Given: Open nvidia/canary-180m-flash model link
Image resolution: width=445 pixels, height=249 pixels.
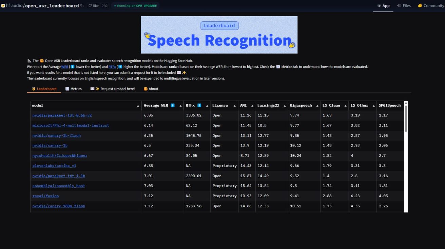Looking at the screenshot, I should (59, 206).
